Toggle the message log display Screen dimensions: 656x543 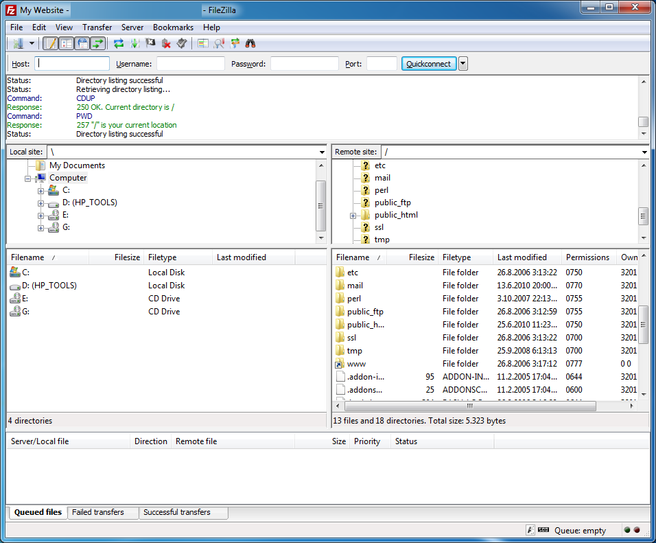(x=51, y=43)
